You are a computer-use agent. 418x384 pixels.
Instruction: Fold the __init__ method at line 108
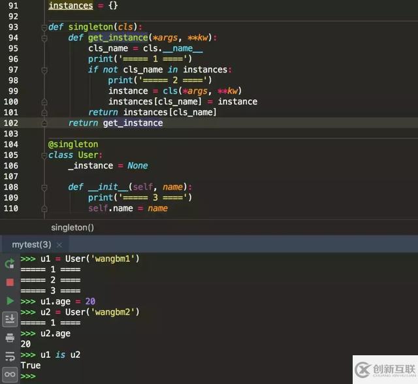point(44,187)
